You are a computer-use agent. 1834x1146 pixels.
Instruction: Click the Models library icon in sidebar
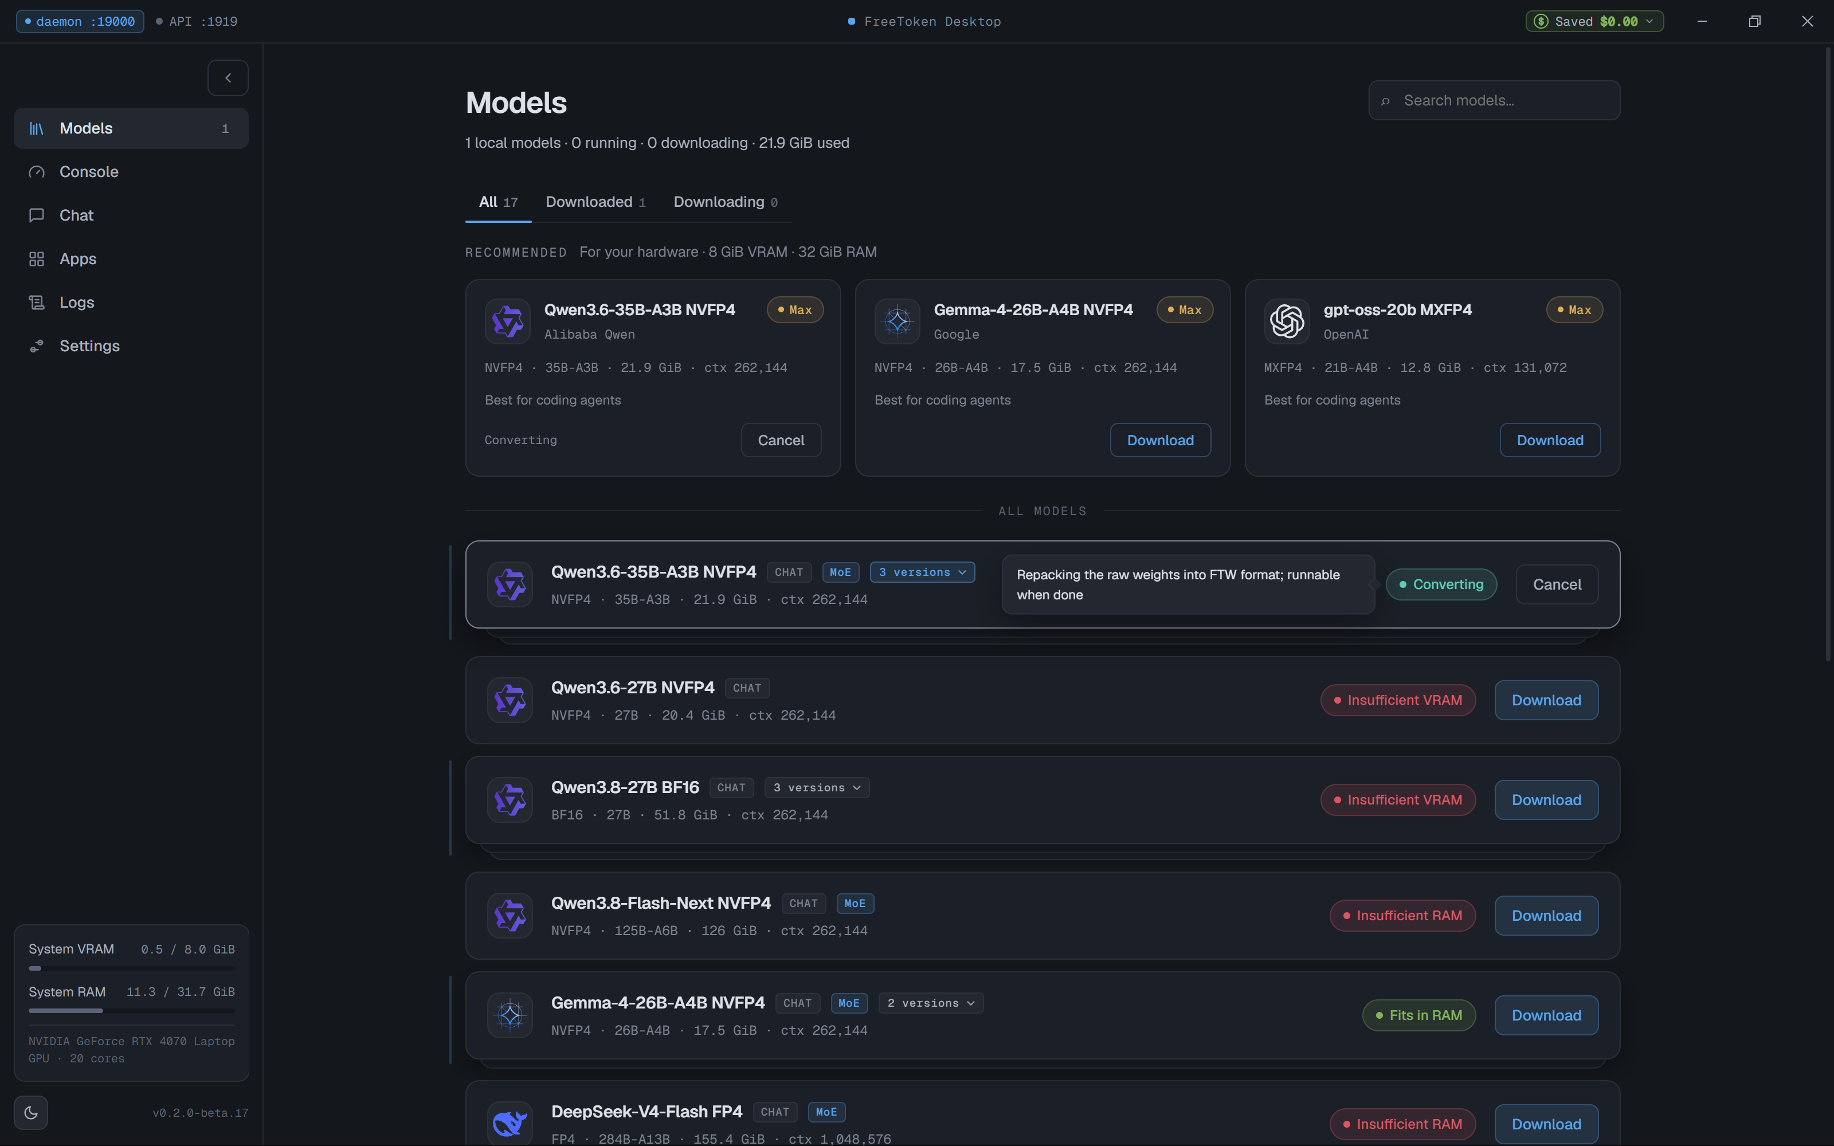coord(36,129)
